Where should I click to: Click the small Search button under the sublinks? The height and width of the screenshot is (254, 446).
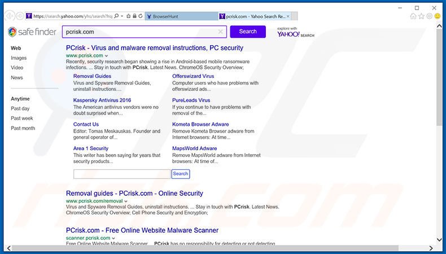click(x=180, y=174)
